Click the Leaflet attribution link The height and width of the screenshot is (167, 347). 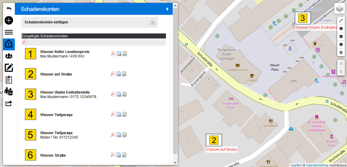[x=295, y=165]
